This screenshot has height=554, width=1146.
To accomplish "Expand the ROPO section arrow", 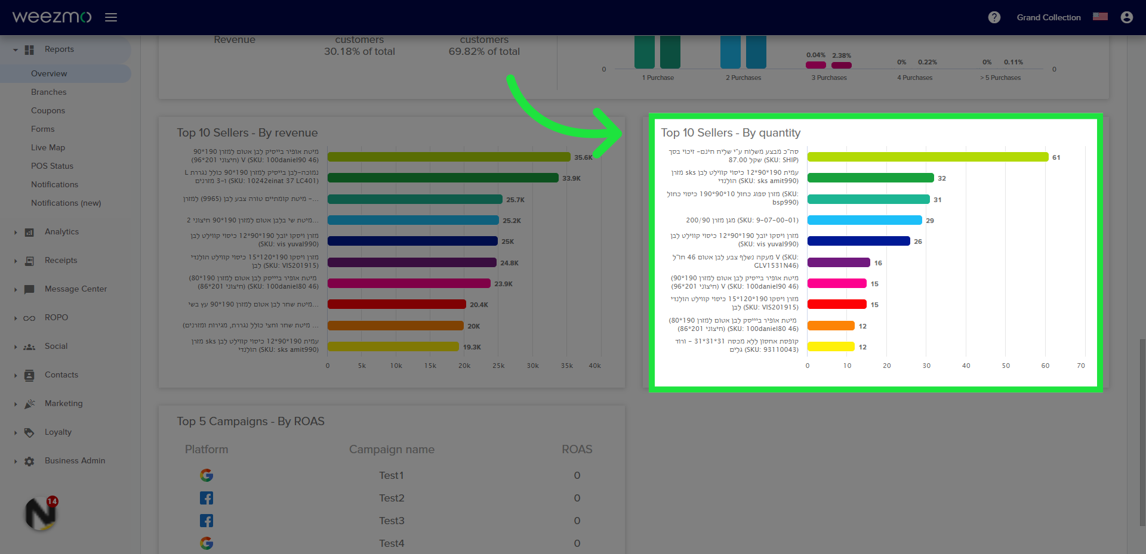I will 16,318.
